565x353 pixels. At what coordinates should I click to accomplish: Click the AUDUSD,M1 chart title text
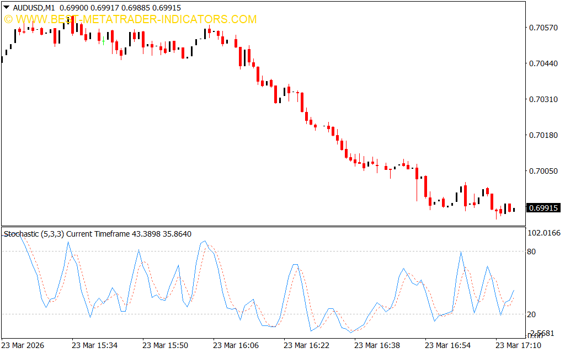pyautogui.click(x=34, y=8)
